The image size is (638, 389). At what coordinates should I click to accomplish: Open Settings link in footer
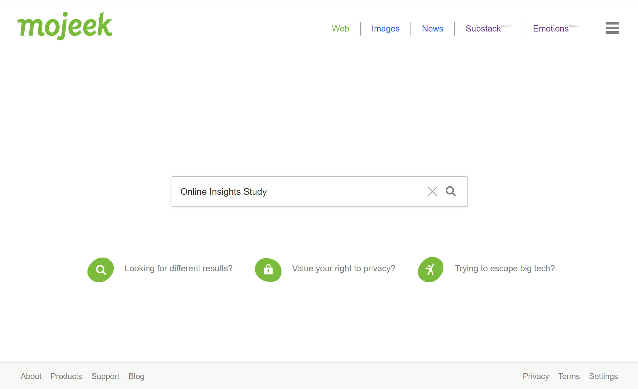[603, 376]
